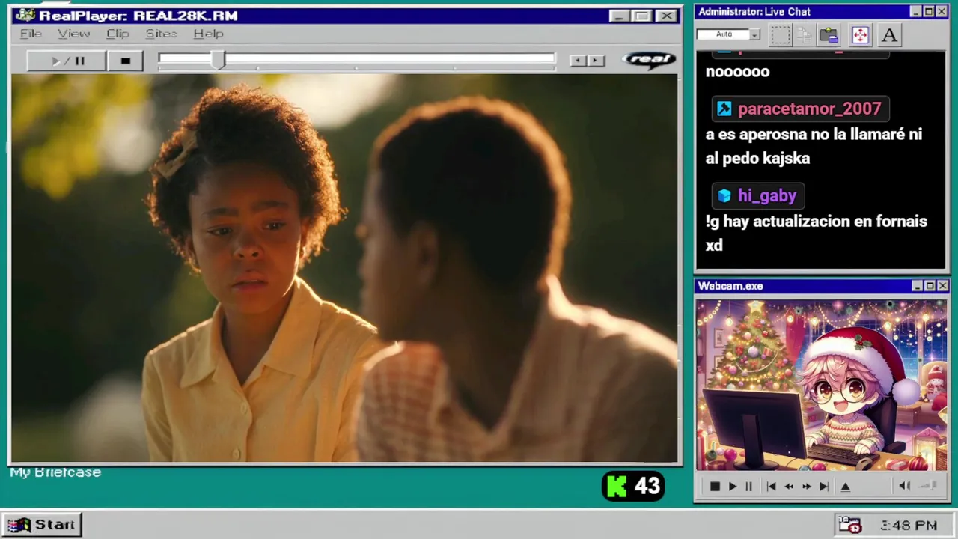The height and width of the screenshot is (539, 958).
Task: Open the font A button in Live Chat
Action: click(889, 34)
